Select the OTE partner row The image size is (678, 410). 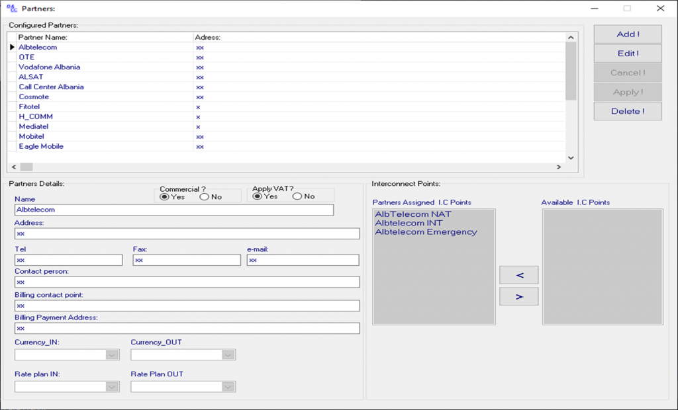coord(286,57)
